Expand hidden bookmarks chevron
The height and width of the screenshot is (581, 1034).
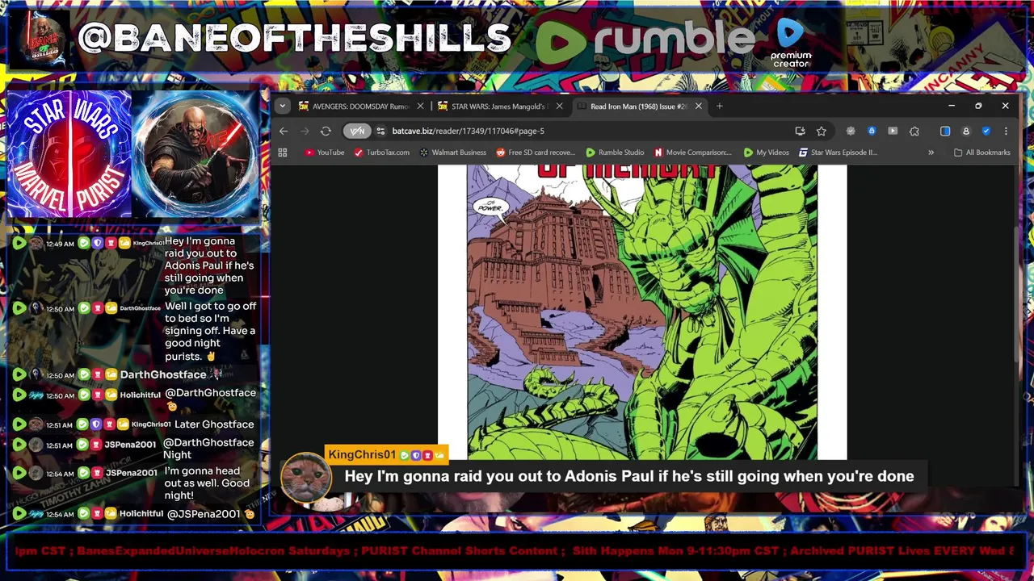pyautogui.click(x=931, y=153)
